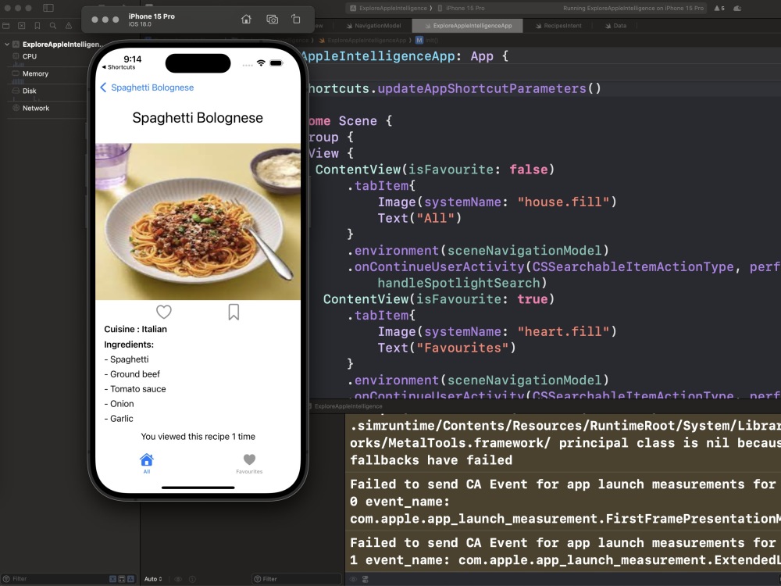Click '- Ground beef' ingredient
Screen dimensions: 781x586
pyautogui.click(x=132, y=374)
